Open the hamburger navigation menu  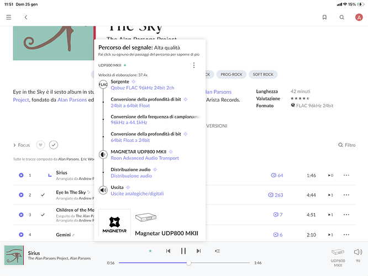pyautogui.click(x=8, y=17)
